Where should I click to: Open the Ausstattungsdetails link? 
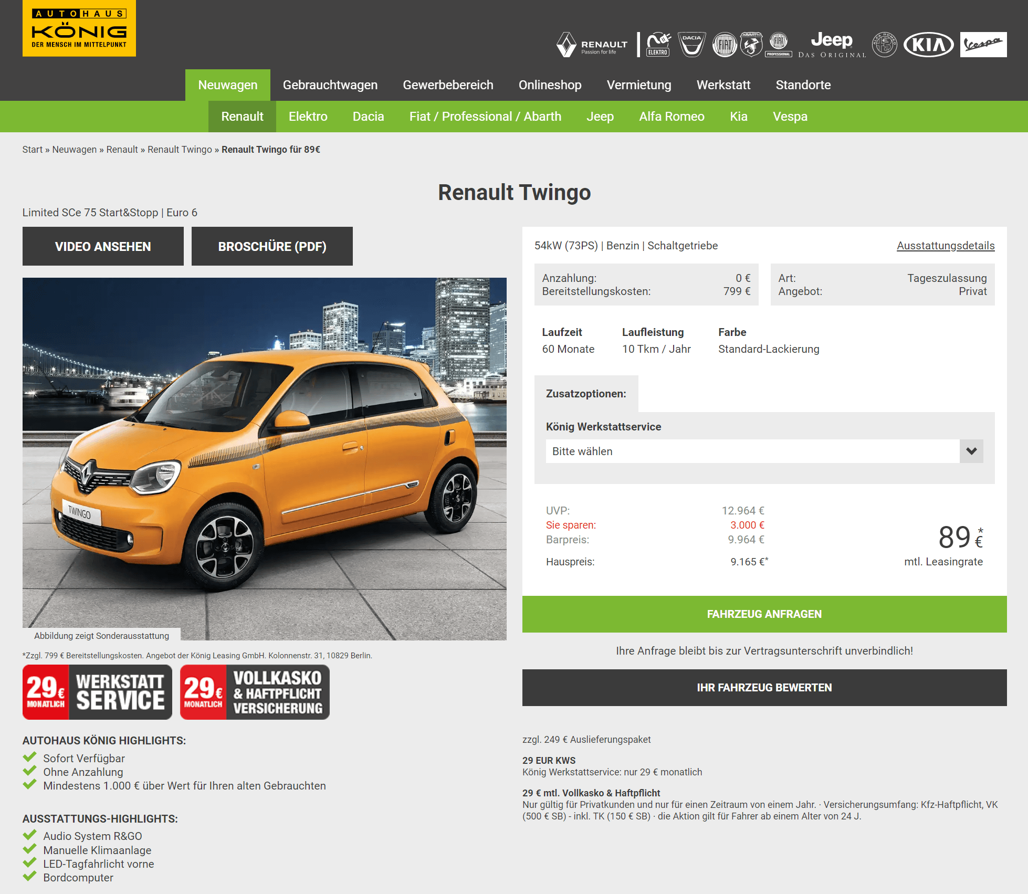(x=946, y=246)
